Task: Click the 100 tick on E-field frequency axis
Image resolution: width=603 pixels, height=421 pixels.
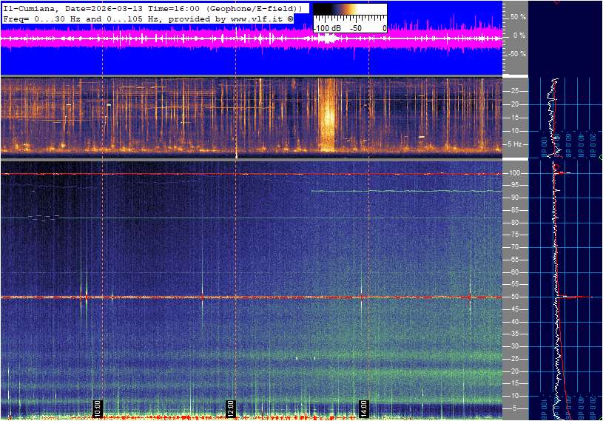Action: click(x=516, y=173)
